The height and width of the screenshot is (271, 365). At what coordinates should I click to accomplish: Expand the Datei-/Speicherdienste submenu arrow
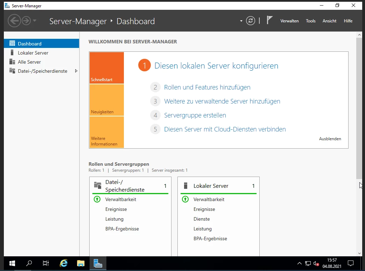pyautogui.click(x=76, y=71)
